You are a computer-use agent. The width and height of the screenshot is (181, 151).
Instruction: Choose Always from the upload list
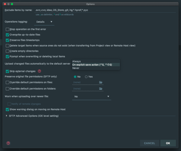(x=96, y=61)
